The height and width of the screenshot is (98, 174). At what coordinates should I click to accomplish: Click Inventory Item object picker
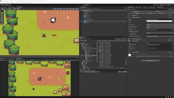point(173,45)
